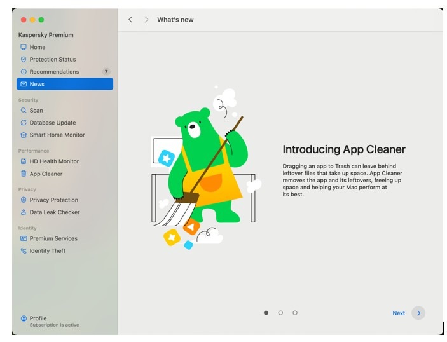Click the Premium Services card icon

point(24,238)
